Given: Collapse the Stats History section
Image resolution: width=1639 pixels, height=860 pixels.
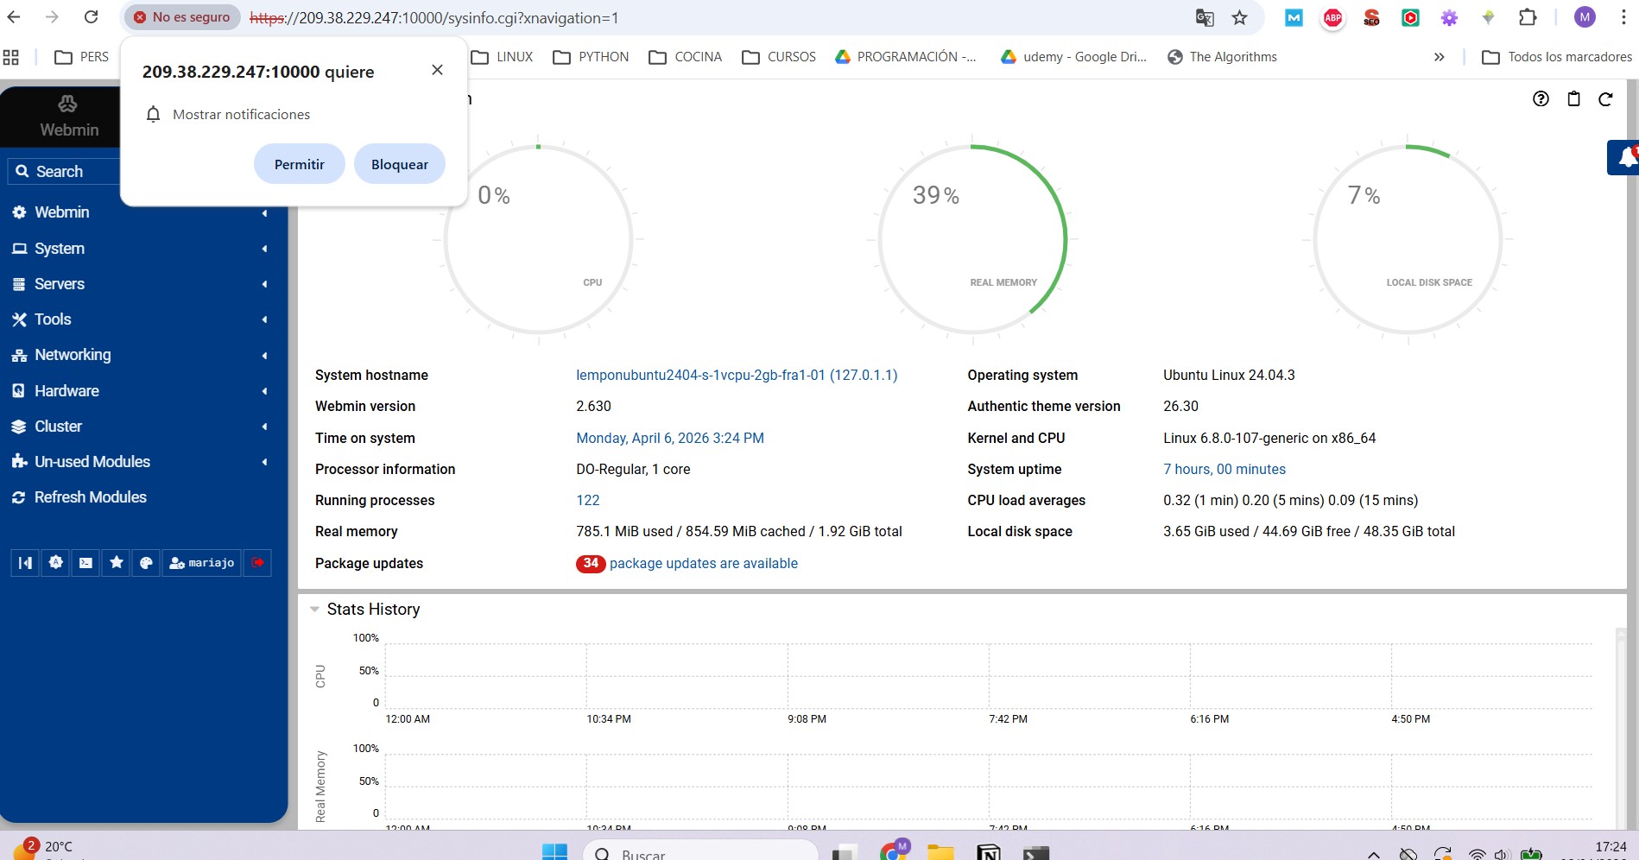Looking at the screenshot, I should [x=315, y=610].
